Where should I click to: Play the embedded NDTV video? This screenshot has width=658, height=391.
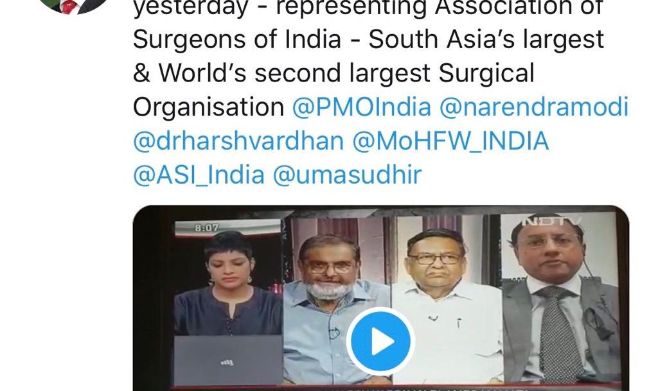click(380, 341)
